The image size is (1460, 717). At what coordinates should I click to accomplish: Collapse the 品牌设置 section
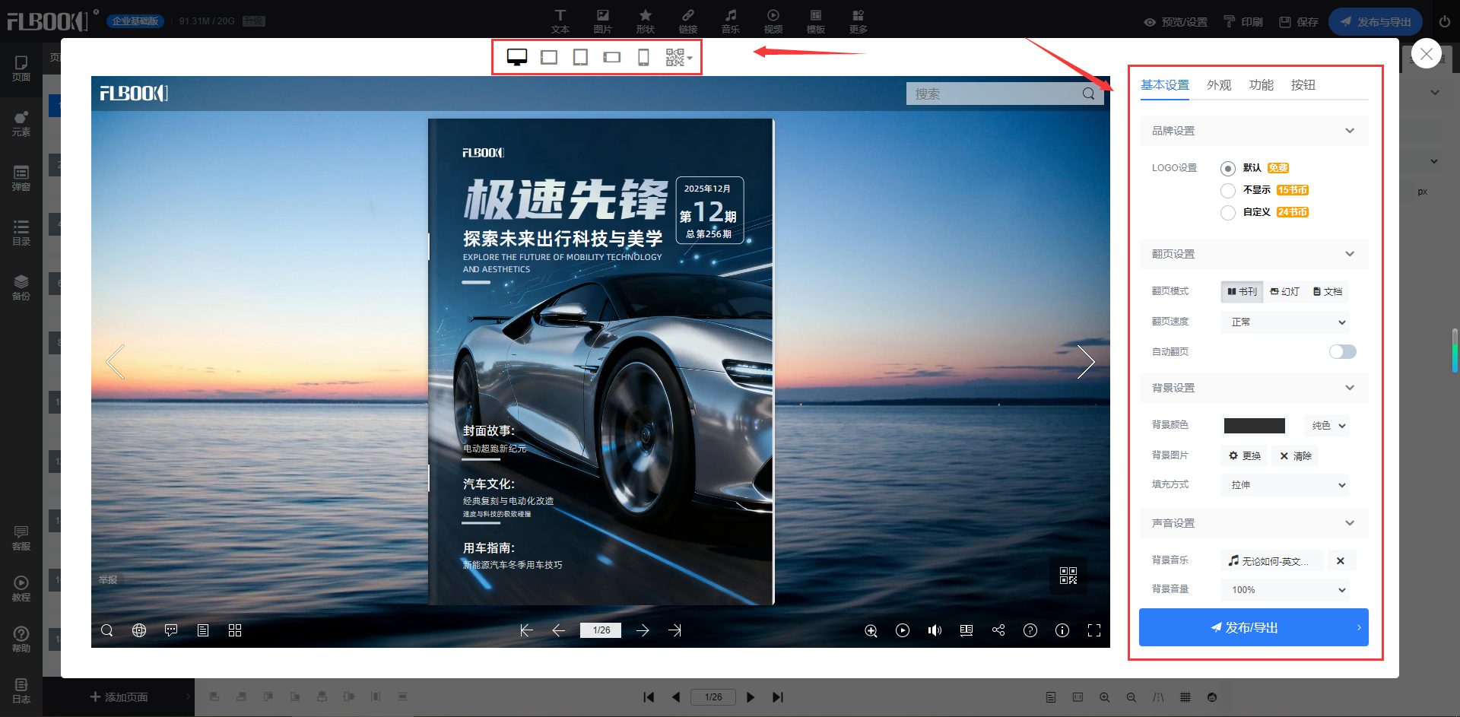click(1349, 131)
